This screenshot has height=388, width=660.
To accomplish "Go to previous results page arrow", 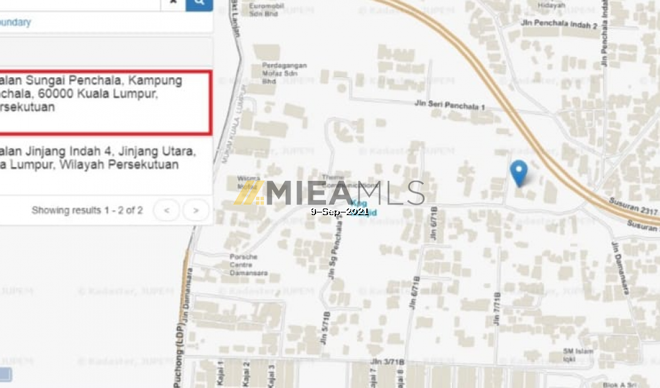I will point(167,210).
